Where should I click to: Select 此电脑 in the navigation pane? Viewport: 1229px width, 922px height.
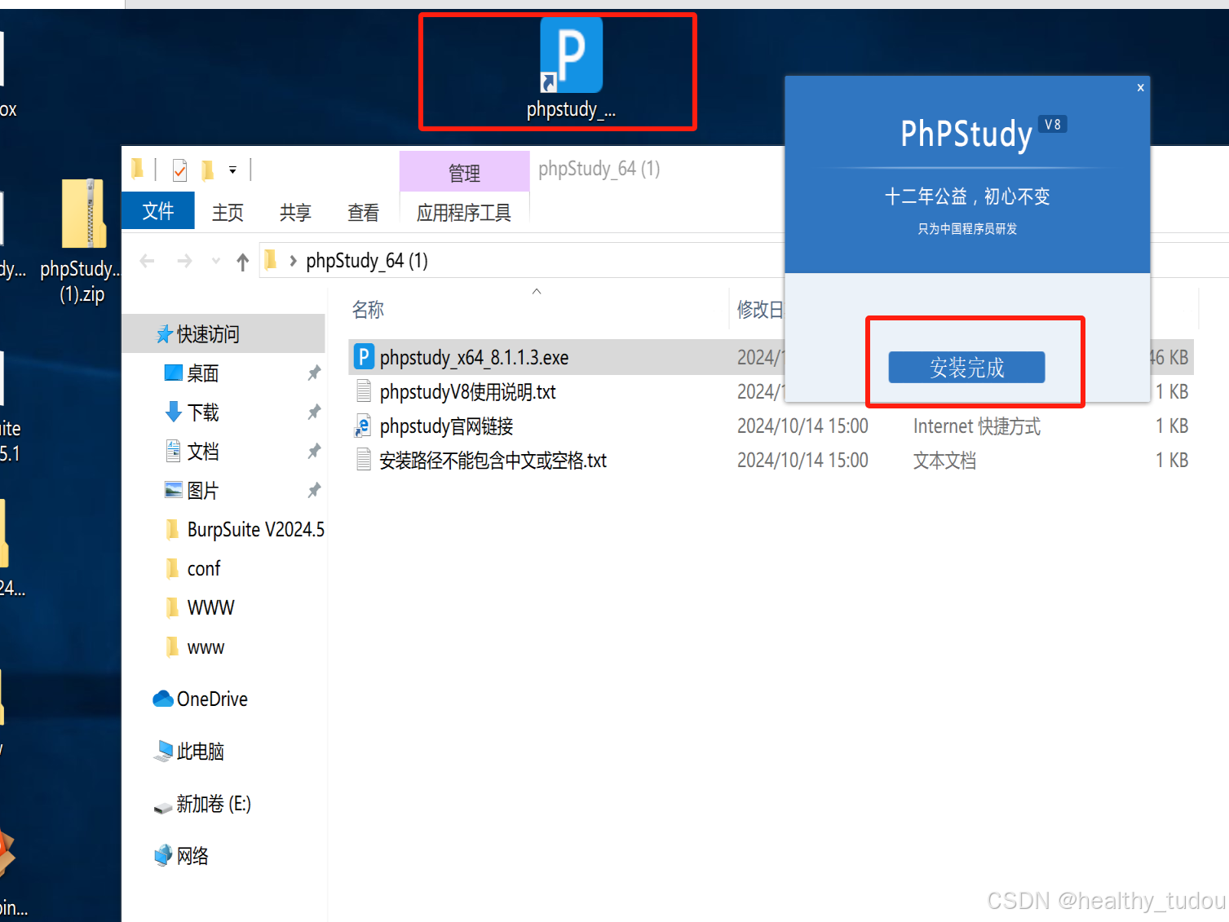click(x=200, y=751)
